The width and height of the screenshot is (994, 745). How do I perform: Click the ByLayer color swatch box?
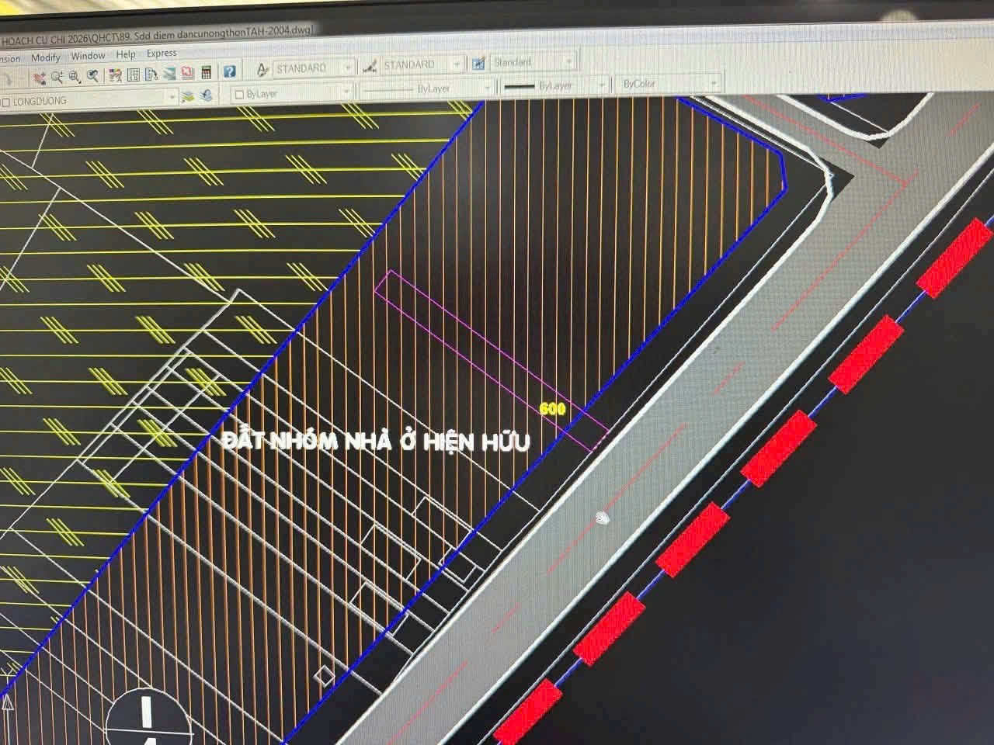239,95
